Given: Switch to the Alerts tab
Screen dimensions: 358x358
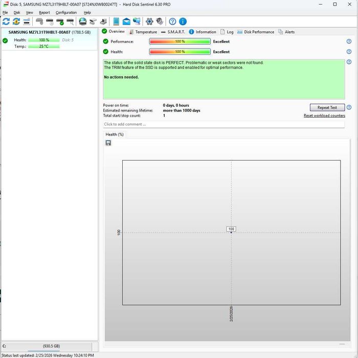Looking at the screenshot, I should point(286,32).
